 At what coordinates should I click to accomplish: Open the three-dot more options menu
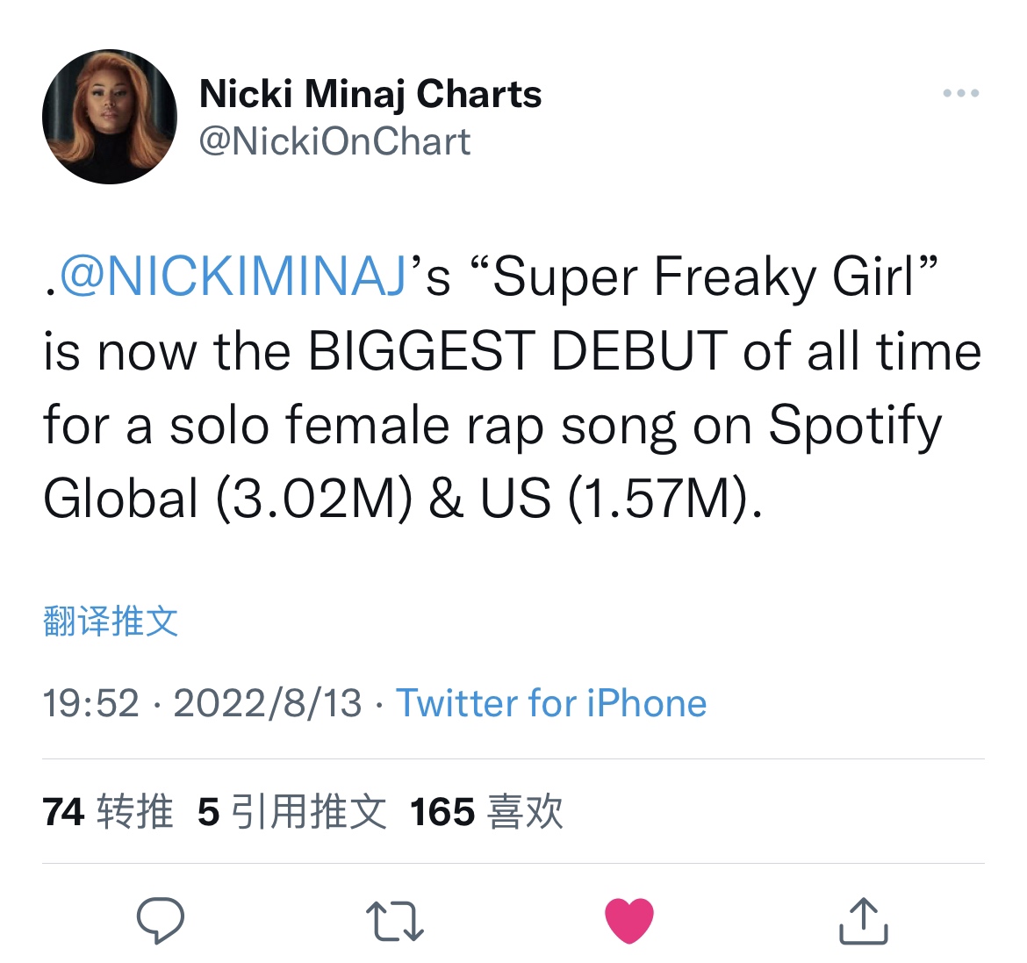[961, 93]
